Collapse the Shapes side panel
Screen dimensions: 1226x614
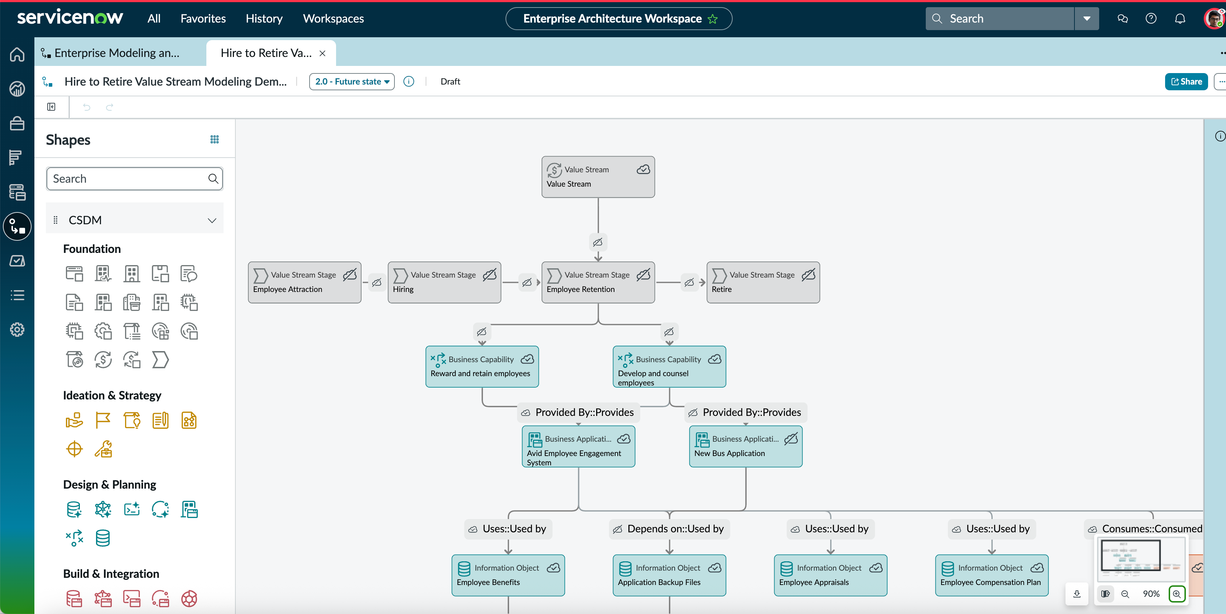tap(51, 107)
